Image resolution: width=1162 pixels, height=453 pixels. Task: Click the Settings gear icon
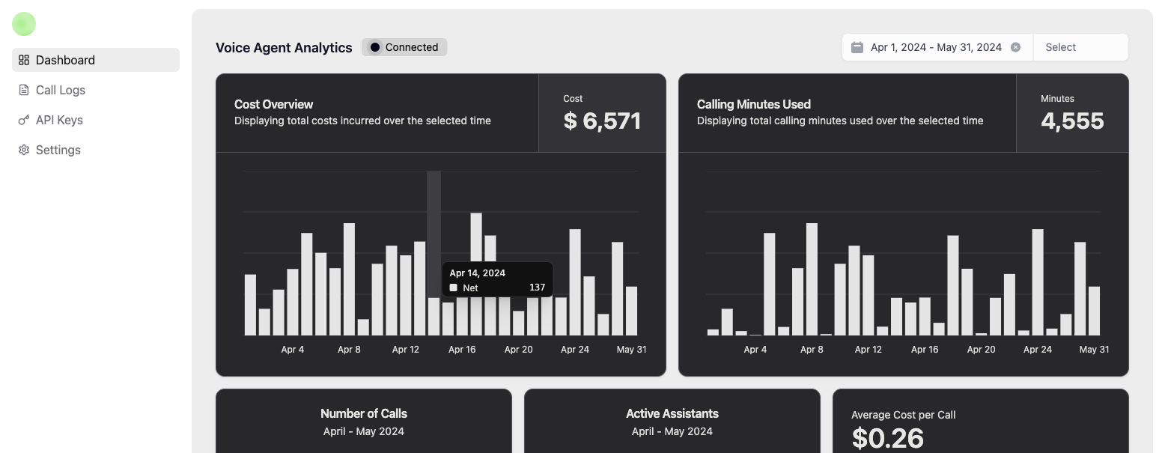tap(24, 150)
